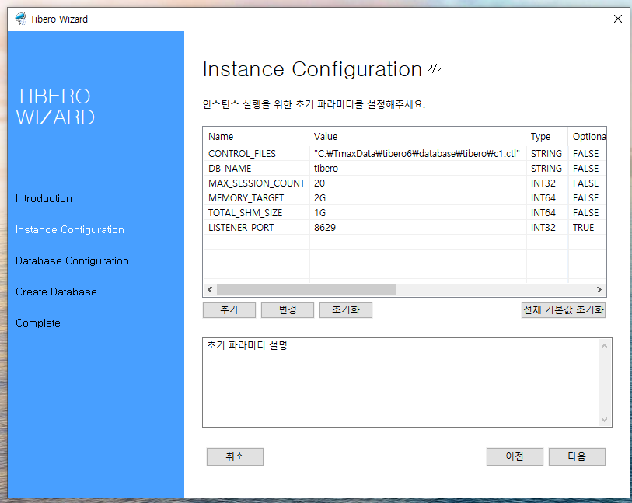Image resolution: width=632 pixels, height=503 pixels.
Task: Go back with the 이전 button
Action: coord(515,456)
